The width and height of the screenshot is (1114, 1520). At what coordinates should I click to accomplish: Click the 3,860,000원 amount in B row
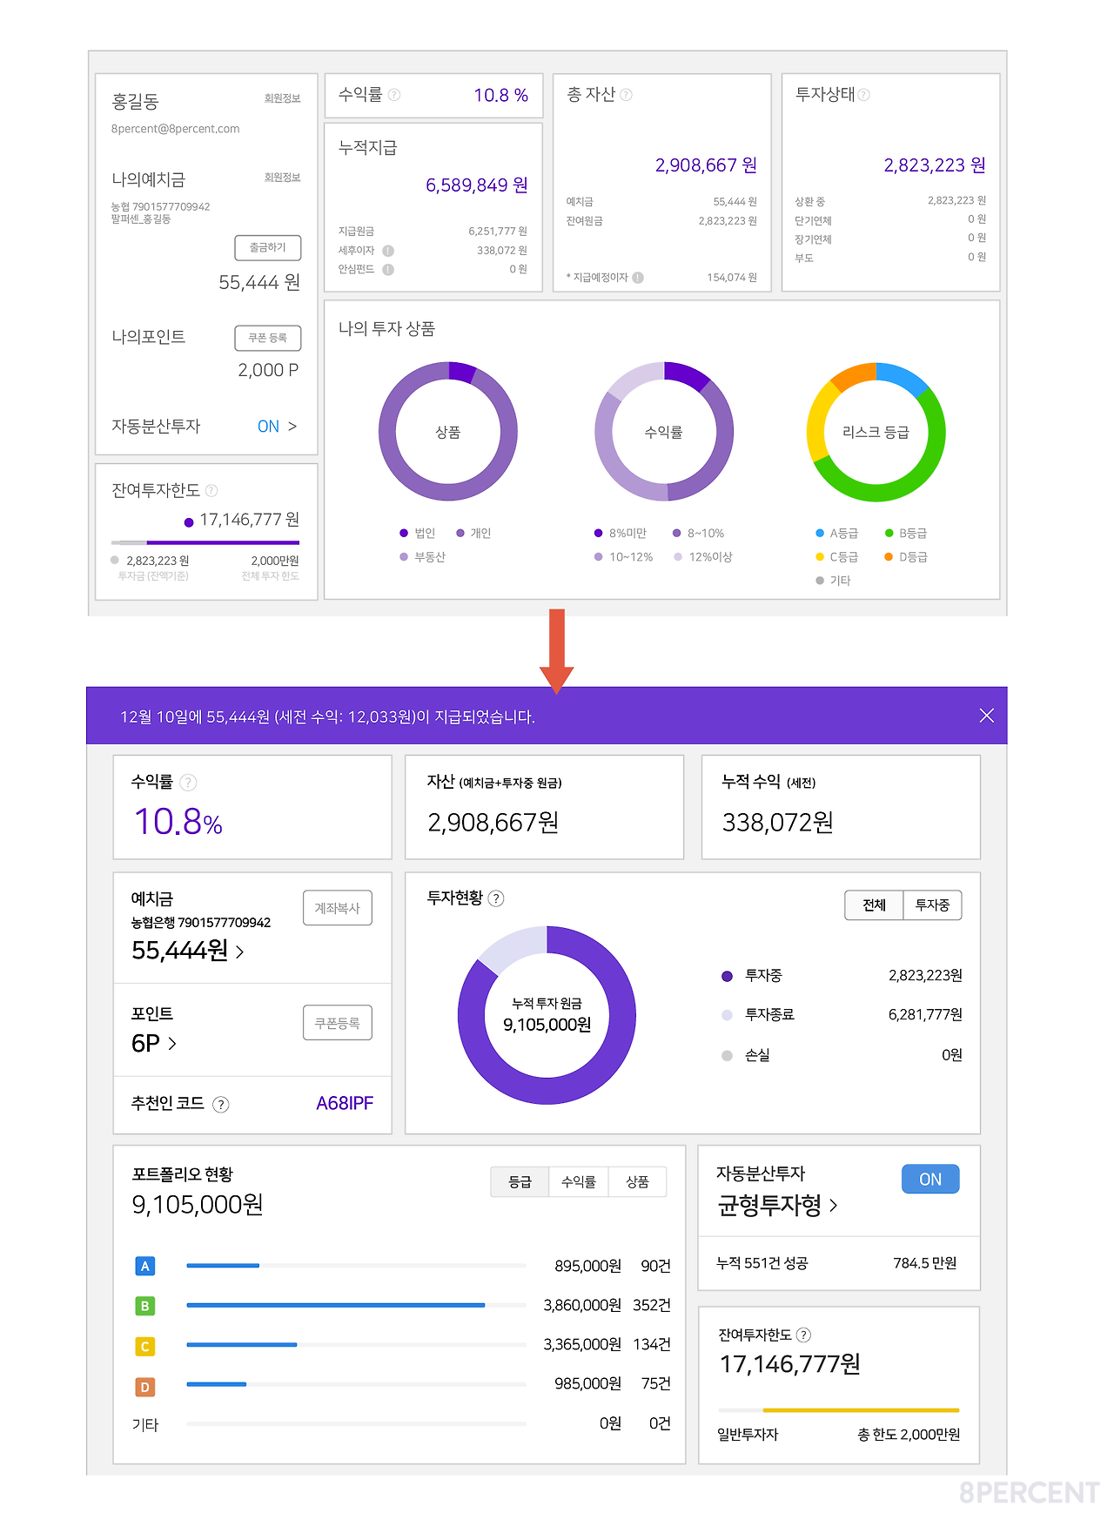click(582, 1306)
